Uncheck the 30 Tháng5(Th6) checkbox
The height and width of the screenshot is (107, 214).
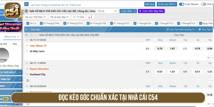(88, 23)
